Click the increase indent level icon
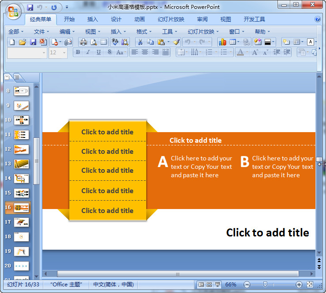The height and width of the screenshot is (293, 326). 287,52
